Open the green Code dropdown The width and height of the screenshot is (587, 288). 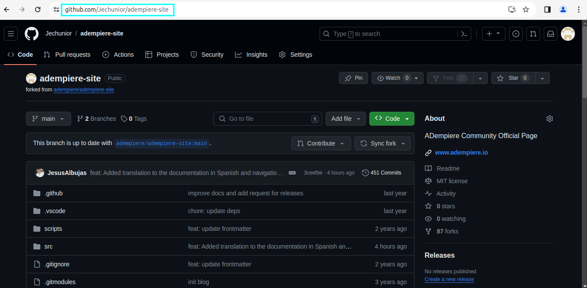coord(392,119)
